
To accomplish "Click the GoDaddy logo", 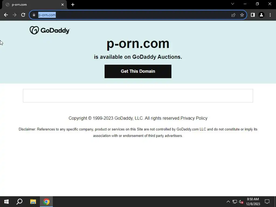I will 50,30.
